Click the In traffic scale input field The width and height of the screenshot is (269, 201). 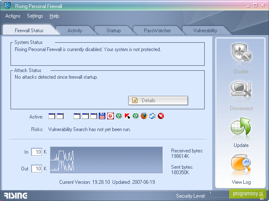[37, 152]
